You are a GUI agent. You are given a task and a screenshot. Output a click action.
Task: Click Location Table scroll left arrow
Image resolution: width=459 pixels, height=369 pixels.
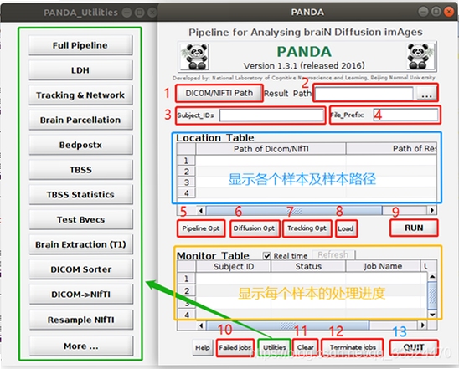click(x=201, y=210)
